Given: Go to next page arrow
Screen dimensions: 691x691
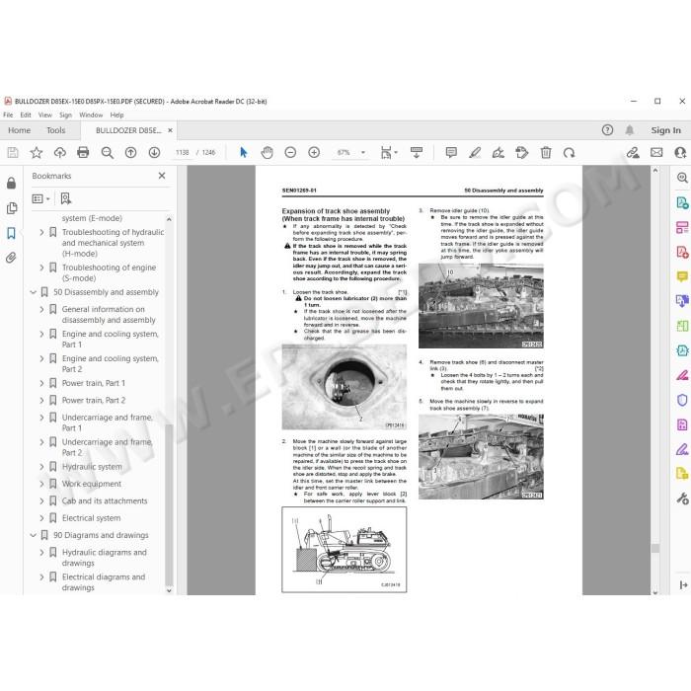Looking at the screenshot, I should [x=154, y=152].
